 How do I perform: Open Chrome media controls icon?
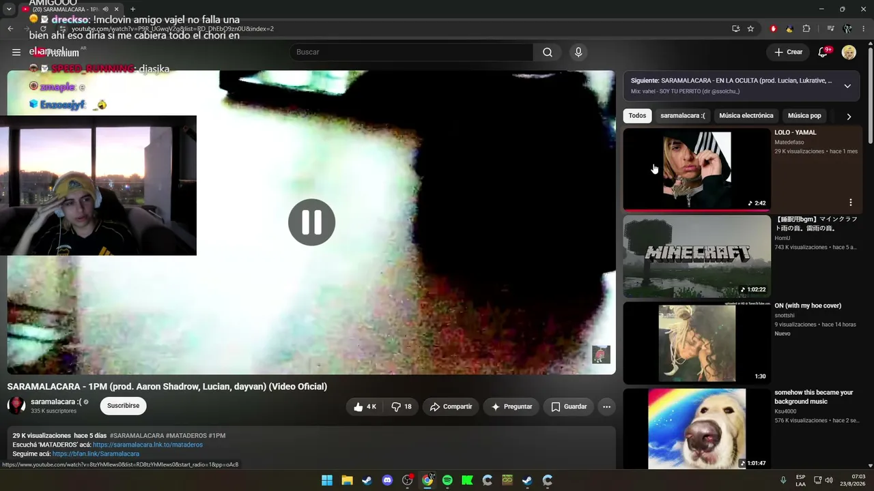830,29
